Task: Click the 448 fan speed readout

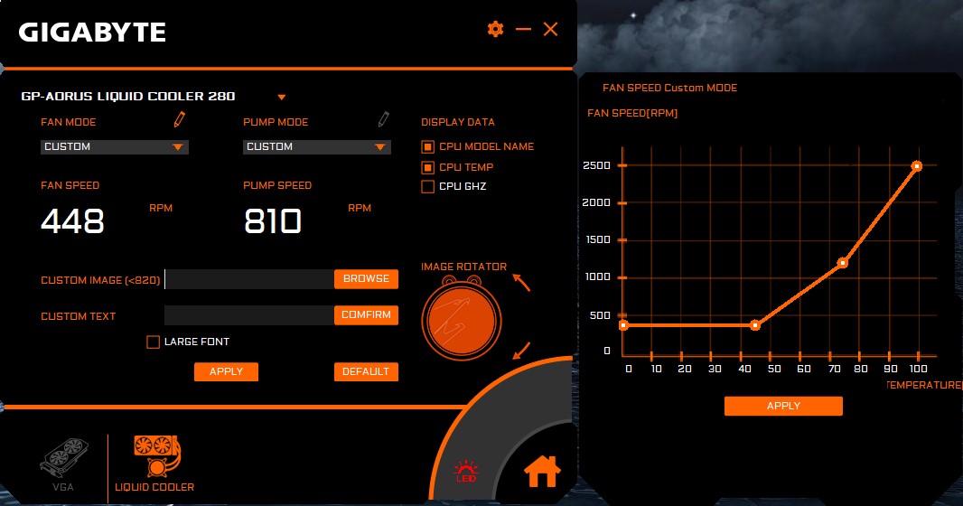Action: pyautogui.click(x=72, y=221)
